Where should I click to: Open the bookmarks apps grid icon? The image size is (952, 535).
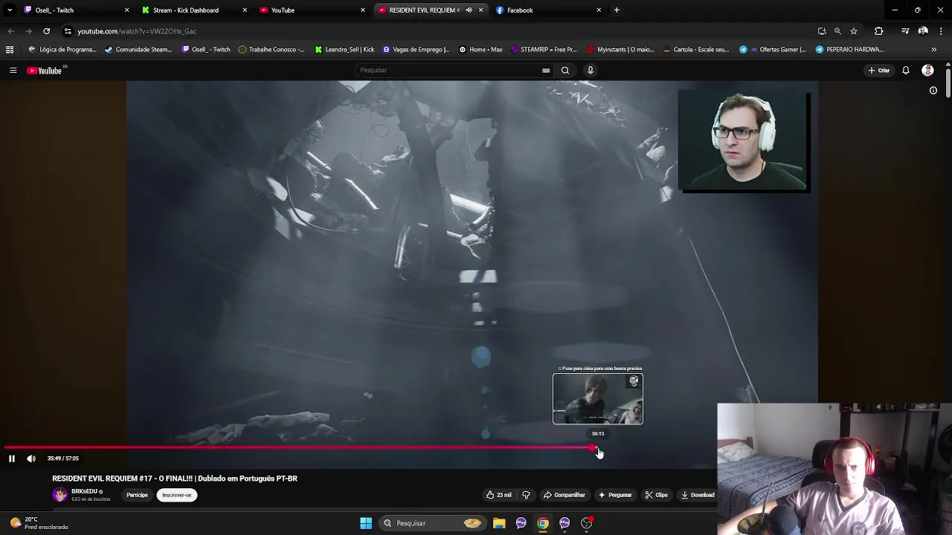[x=10, y=50]
